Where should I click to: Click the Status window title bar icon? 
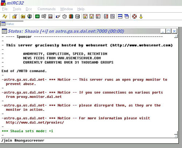point(4,31)
